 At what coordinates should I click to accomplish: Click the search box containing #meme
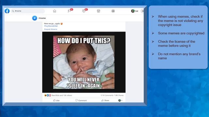28,11
